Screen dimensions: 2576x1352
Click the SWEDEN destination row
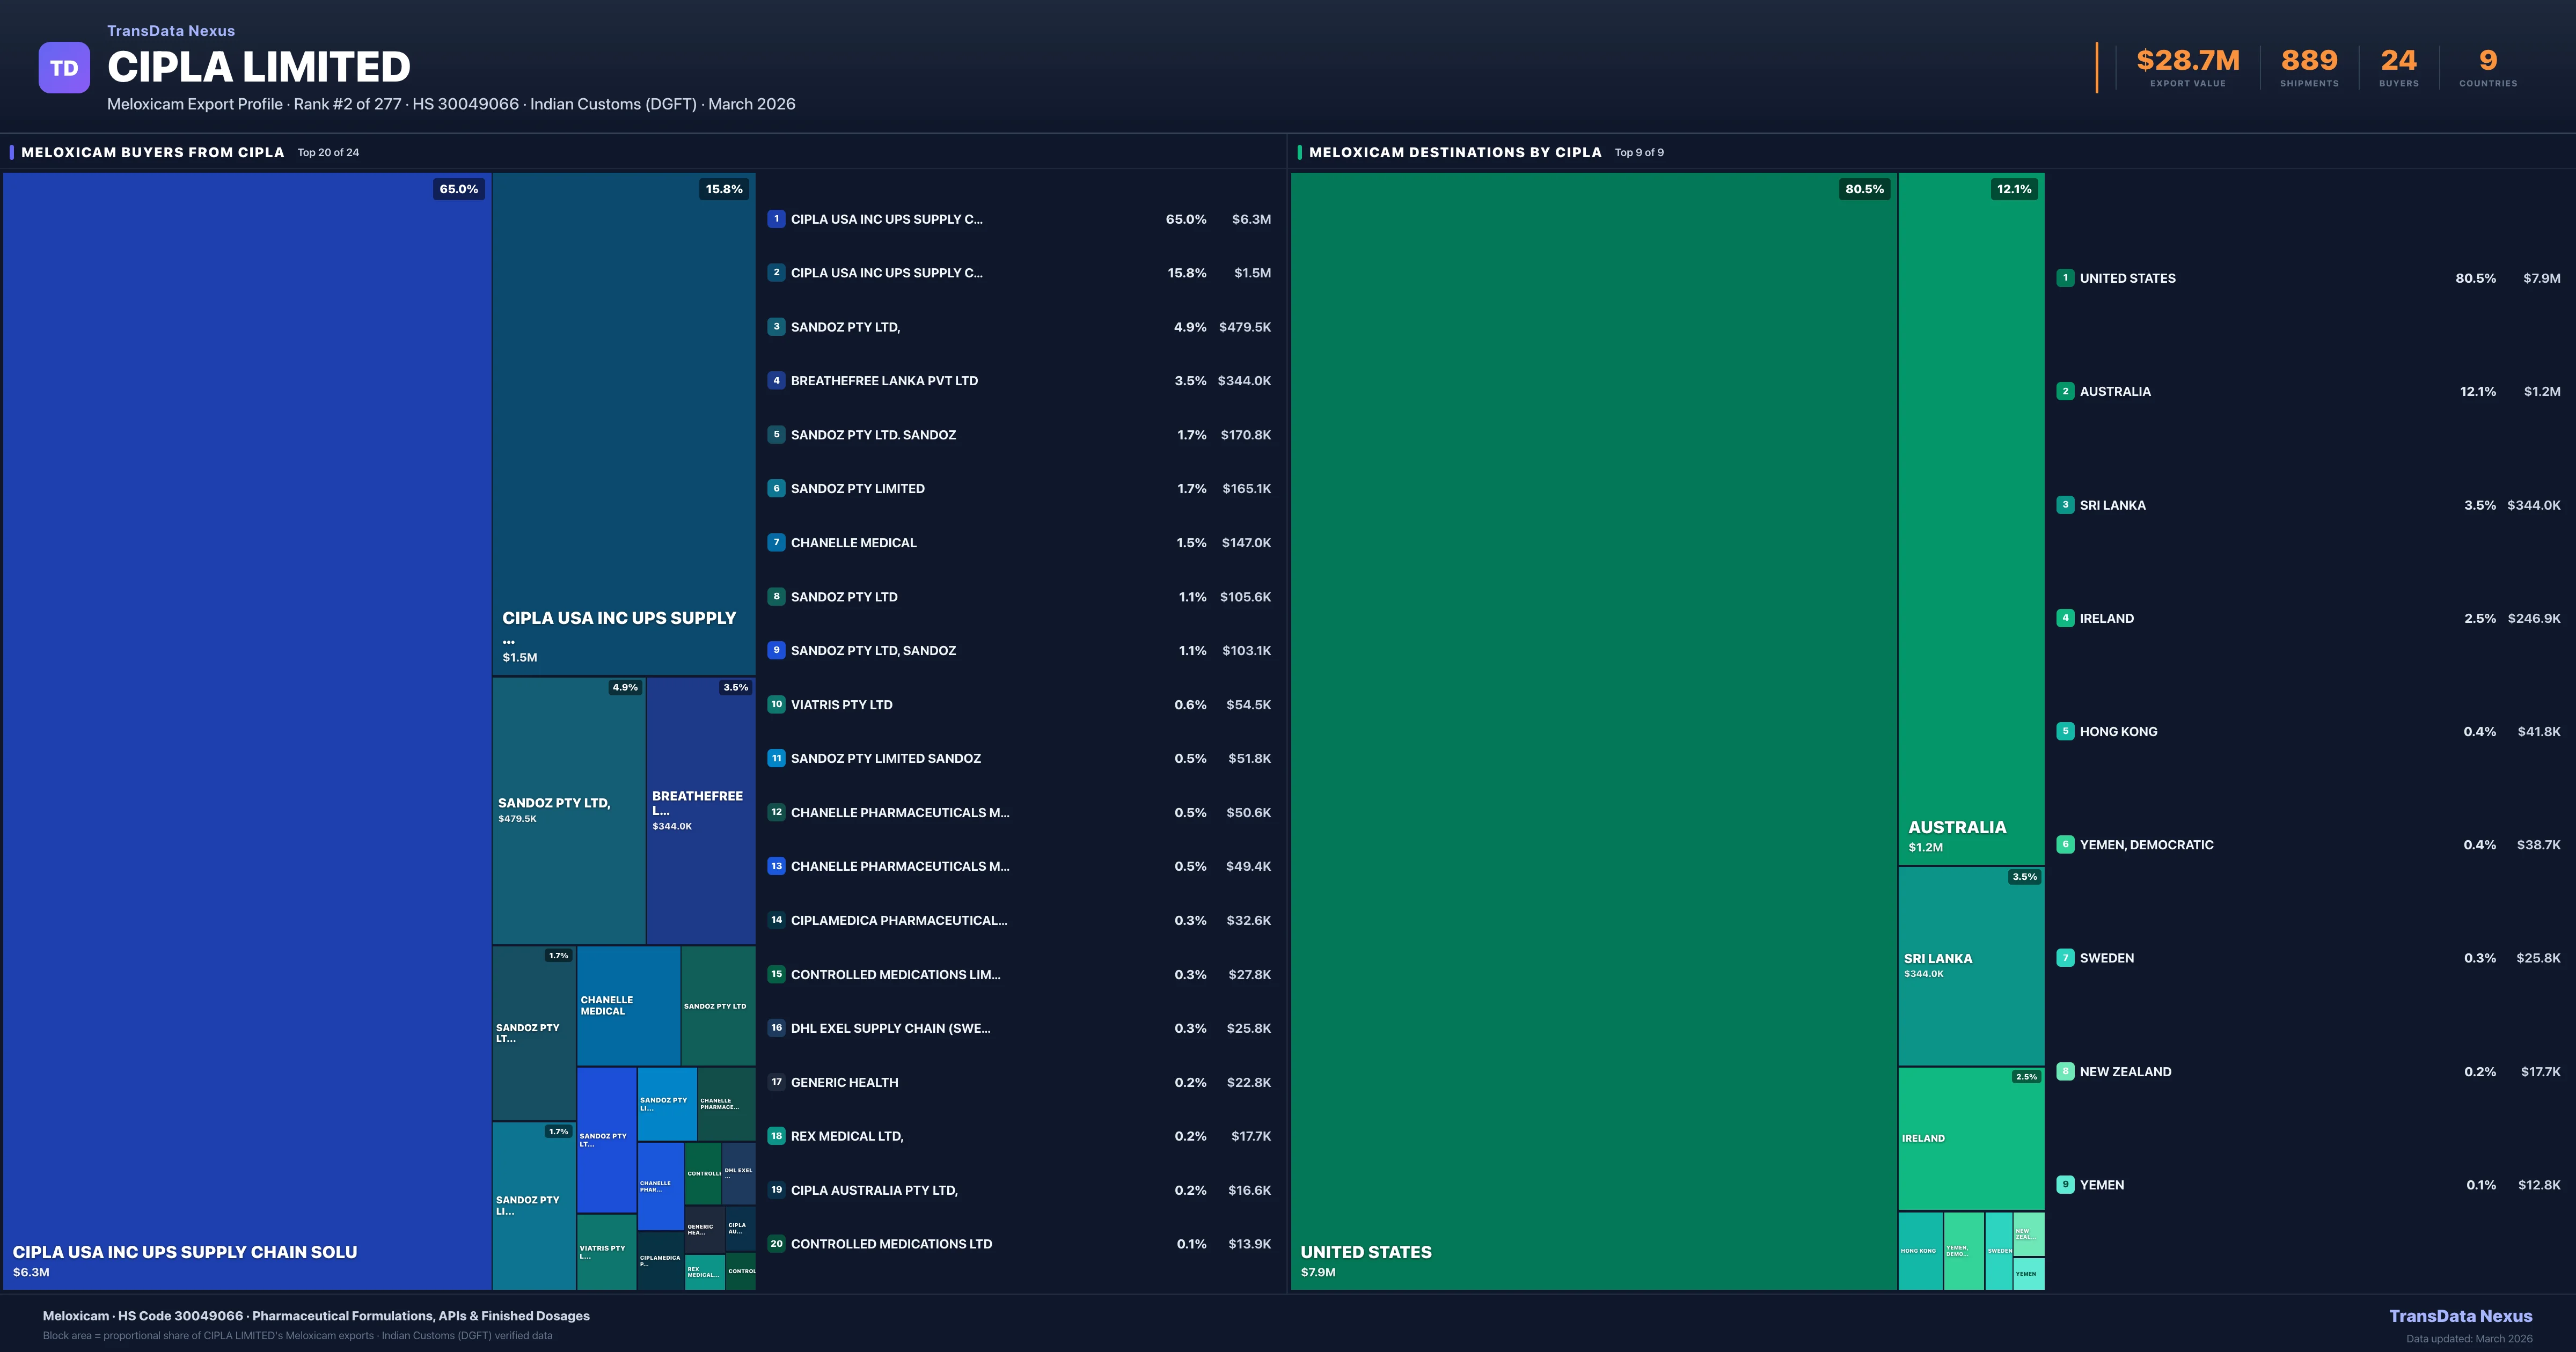point(2308,958)
